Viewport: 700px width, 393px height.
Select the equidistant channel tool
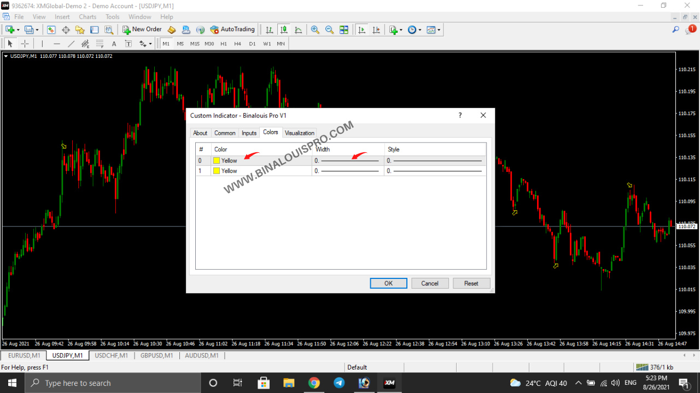(x=85, y=44)
